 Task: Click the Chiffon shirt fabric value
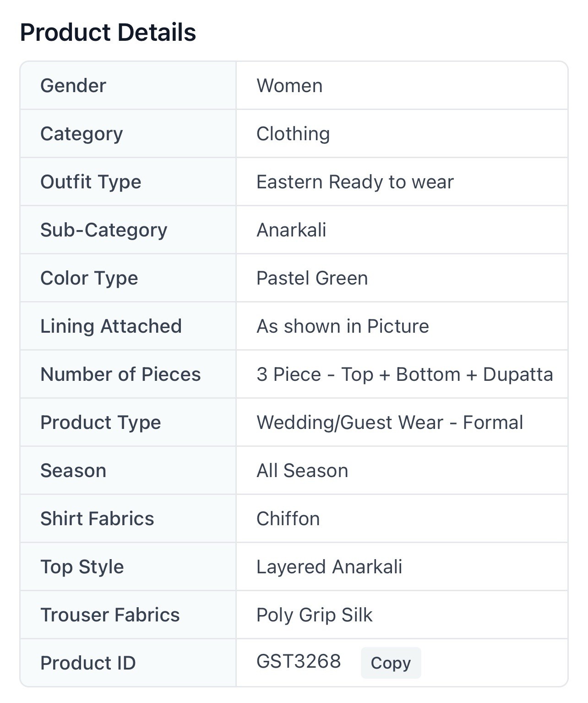coord(288,519)
